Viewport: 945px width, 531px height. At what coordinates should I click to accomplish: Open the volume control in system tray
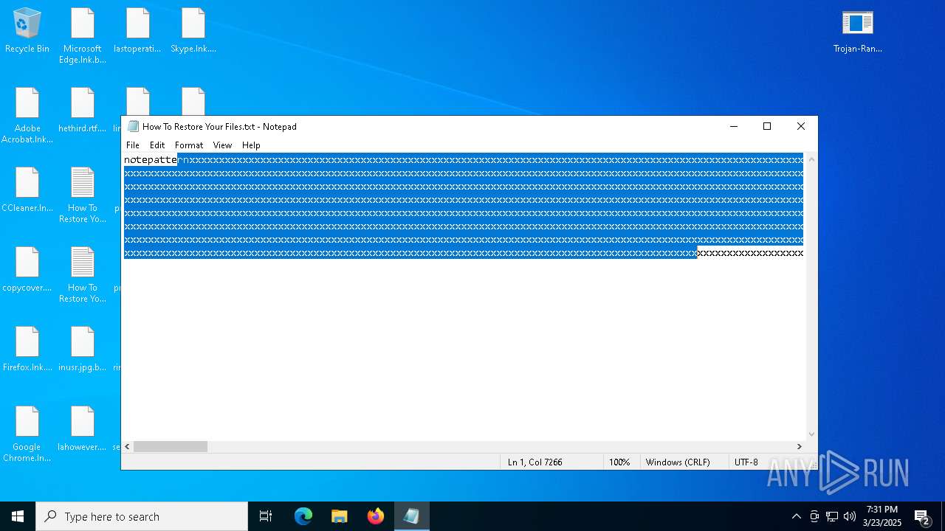coord(850,516)
